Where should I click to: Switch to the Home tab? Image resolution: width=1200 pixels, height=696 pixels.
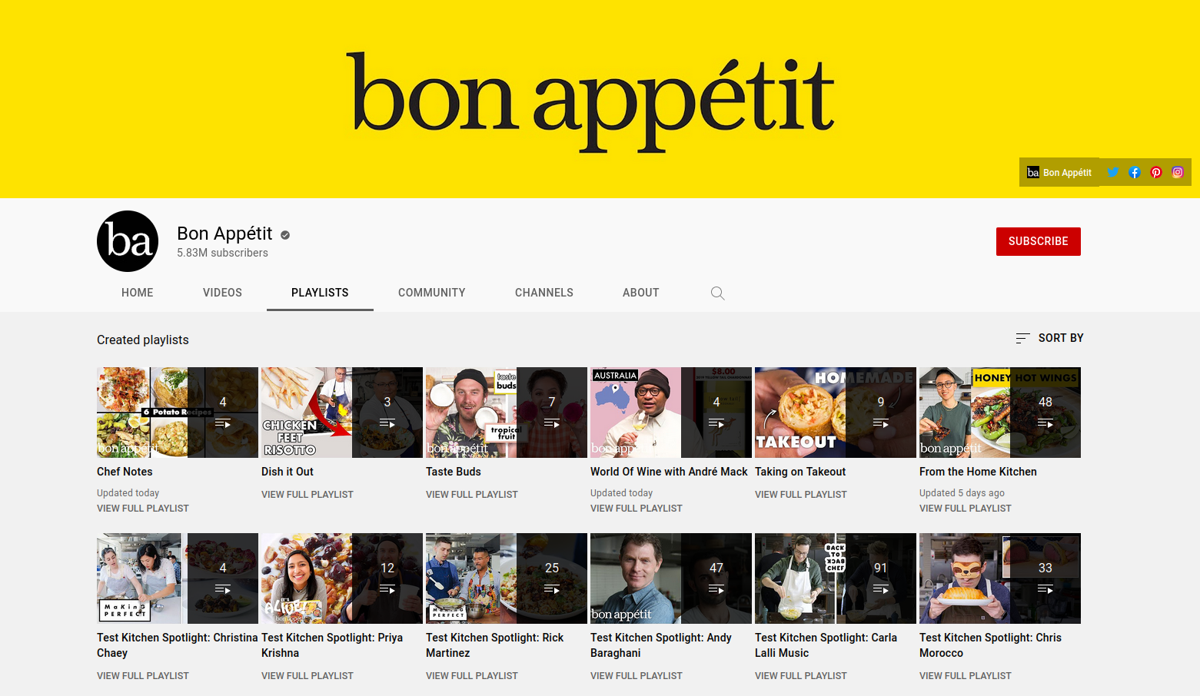point(138,293)
